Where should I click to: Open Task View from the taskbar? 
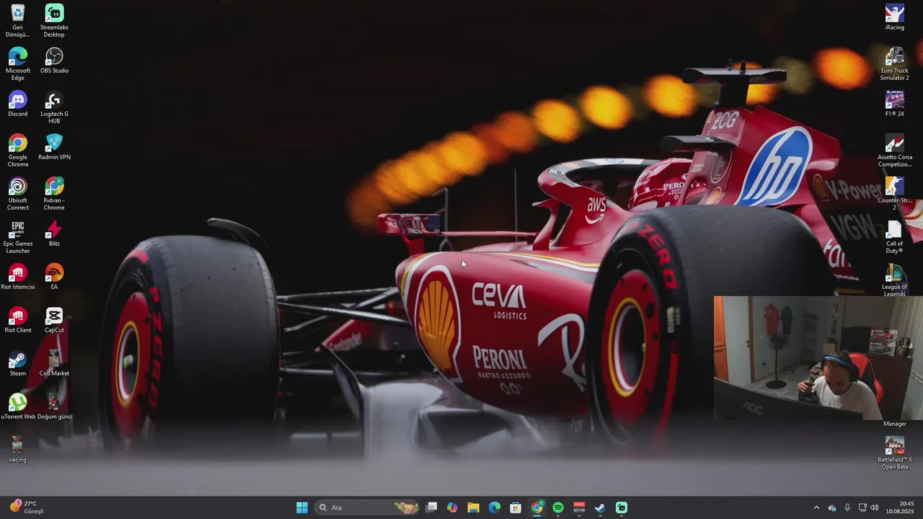pos(431,507)
